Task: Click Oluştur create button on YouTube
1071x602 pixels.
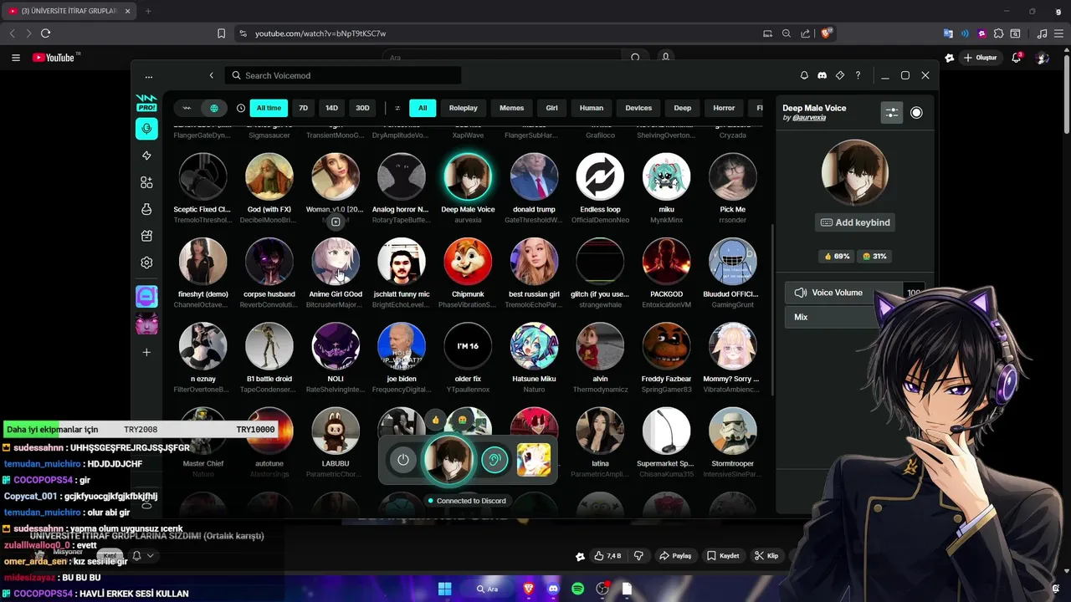Action: click(x=981, y=58)
